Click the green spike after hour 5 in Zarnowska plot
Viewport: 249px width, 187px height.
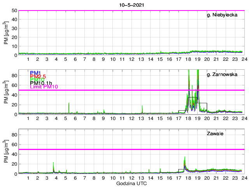[69, 107]
